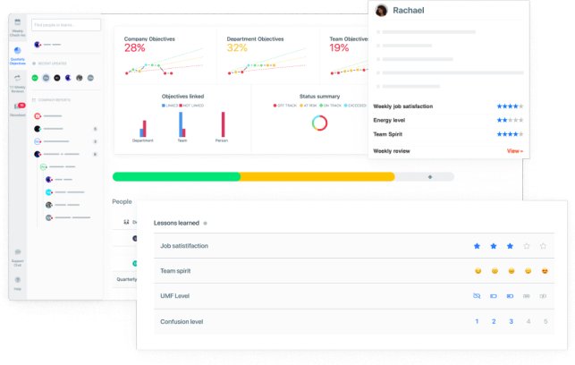
Task: Expand the green-outlined avatar sub-team row
Action: pos(57,167)
